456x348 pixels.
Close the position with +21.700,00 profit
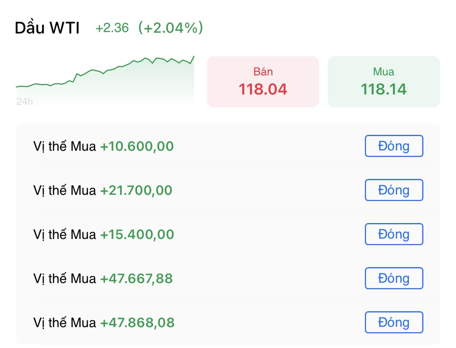394,190
